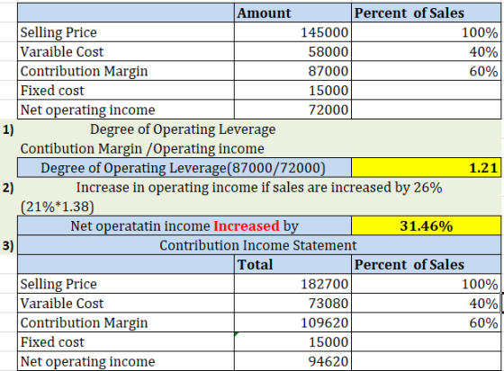
Task: Select the top table 'Fixed cost' label
Action: 126,90
